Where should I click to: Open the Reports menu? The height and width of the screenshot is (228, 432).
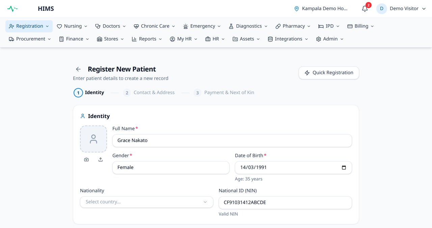tap(147, 39)
